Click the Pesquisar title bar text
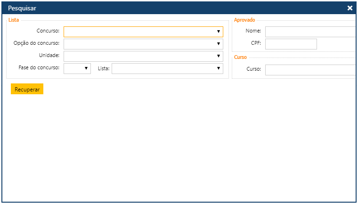 tap(22, 8)
